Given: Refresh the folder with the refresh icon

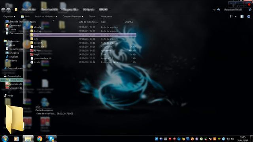Looking at the screenshot, I should click(x=219, y=9).
